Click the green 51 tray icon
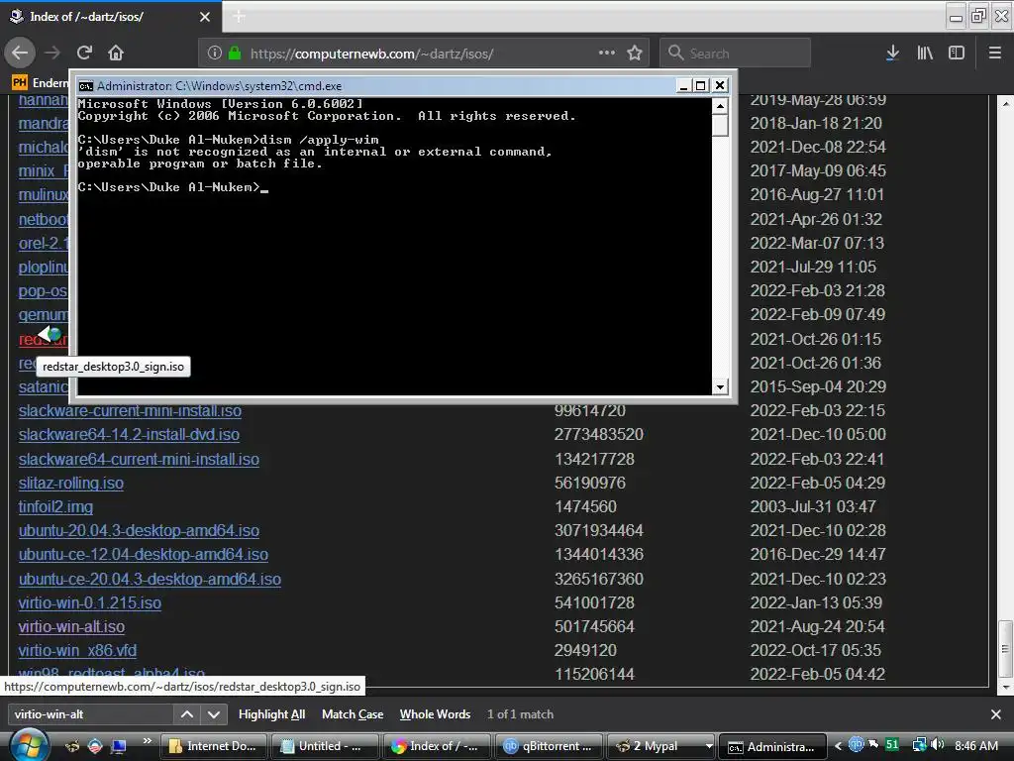The image size is (1014, 761). [892, 745]
